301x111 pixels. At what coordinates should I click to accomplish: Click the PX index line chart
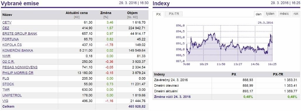(230, 43)
